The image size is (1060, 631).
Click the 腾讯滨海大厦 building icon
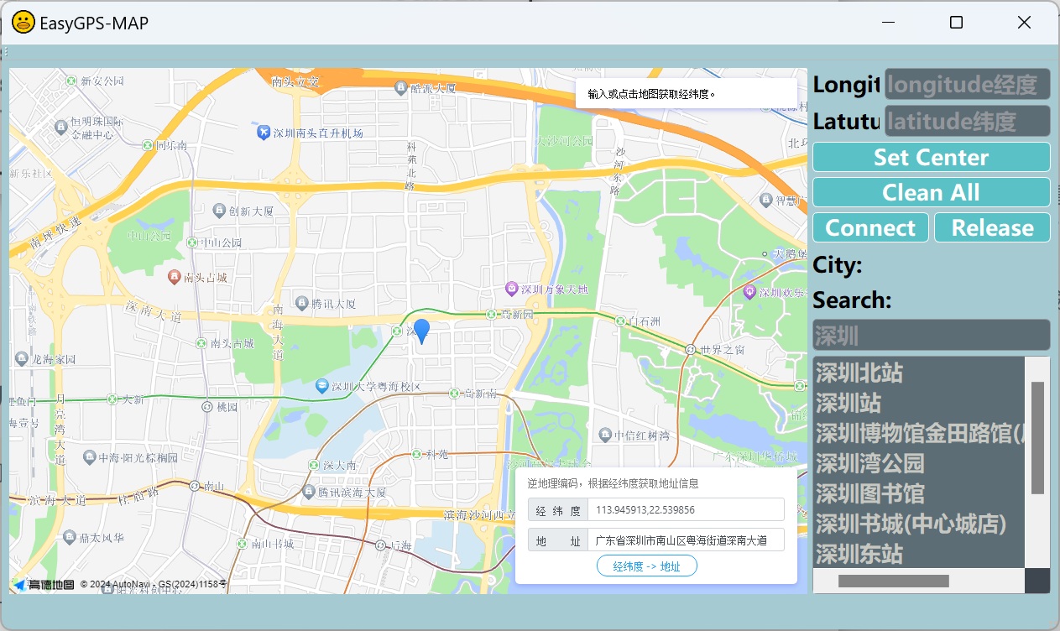coord(308,491)
